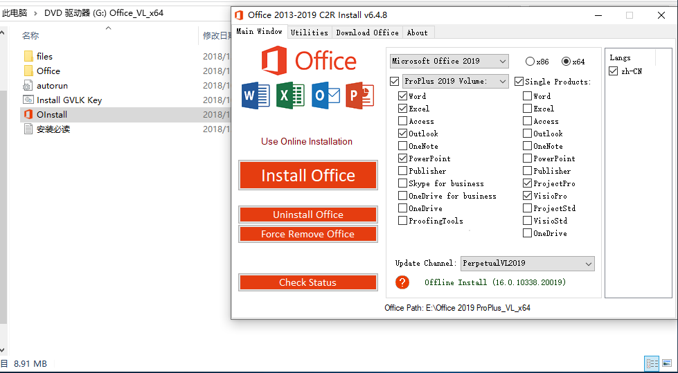Click the Use Online Installation link

coord(307,141)
